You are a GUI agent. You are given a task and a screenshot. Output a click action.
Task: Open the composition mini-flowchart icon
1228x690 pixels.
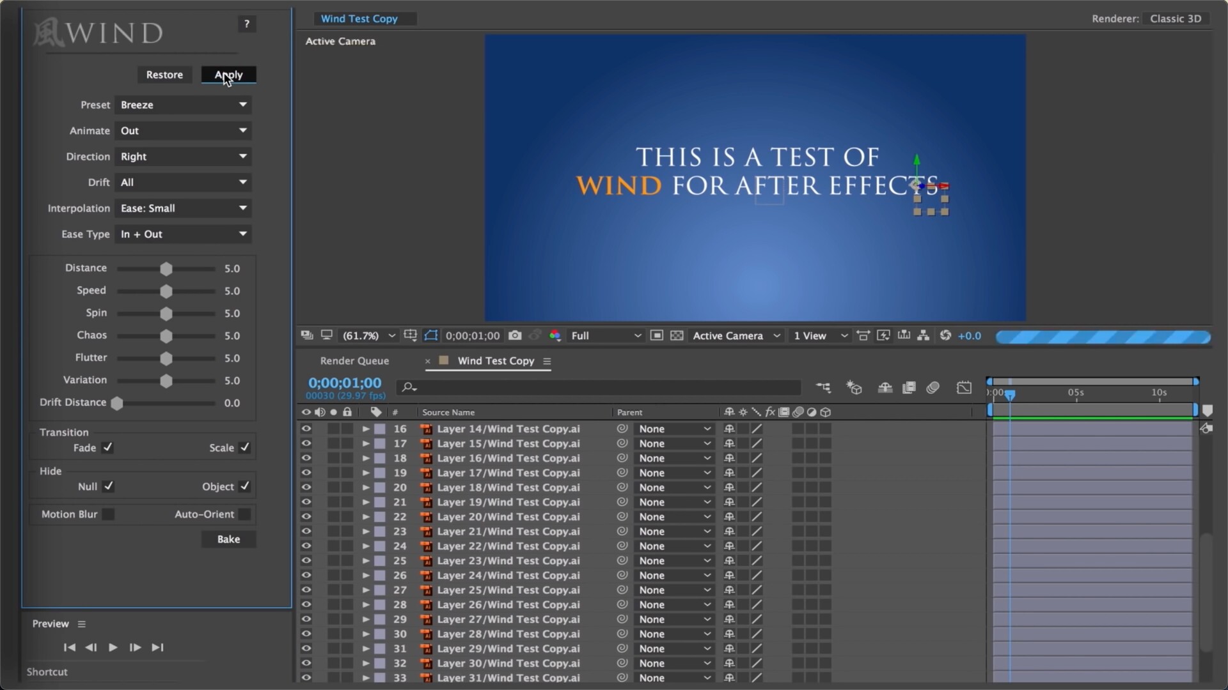click(x=823, y=387)
